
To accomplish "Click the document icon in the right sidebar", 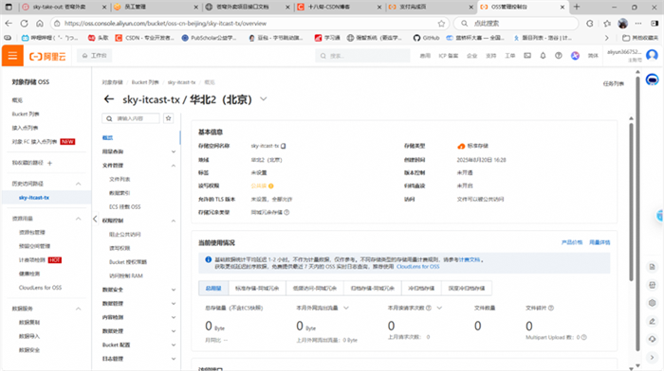I will point(653,267).
